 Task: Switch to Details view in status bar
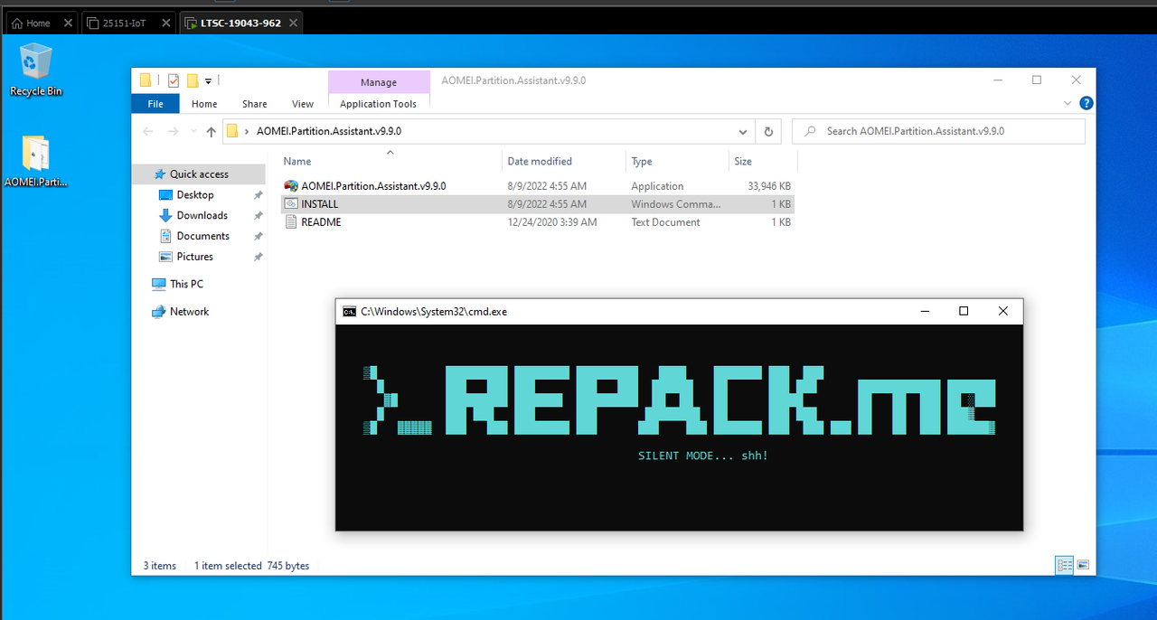1065,565
